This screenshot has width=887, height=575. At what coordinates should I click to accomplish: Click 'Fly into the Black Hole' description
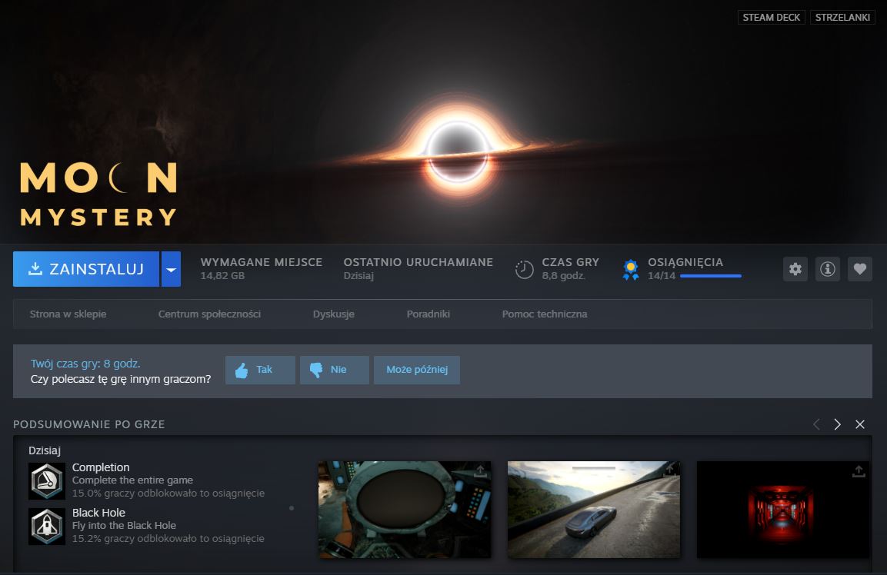pyautogui.click(x=124, y=525)
